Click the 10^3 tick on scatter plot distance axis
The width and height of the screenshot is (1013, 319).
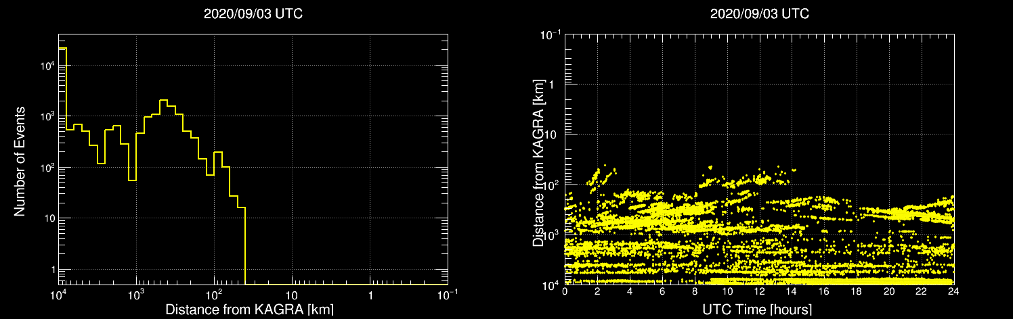coord(551,234)
